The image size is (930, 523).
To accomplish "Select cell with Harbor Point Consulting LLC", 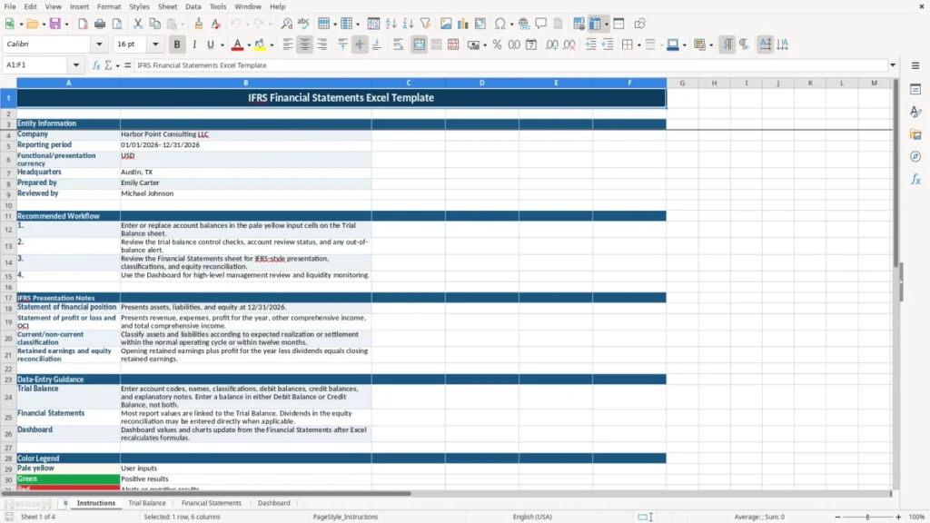I will (245, 134).
